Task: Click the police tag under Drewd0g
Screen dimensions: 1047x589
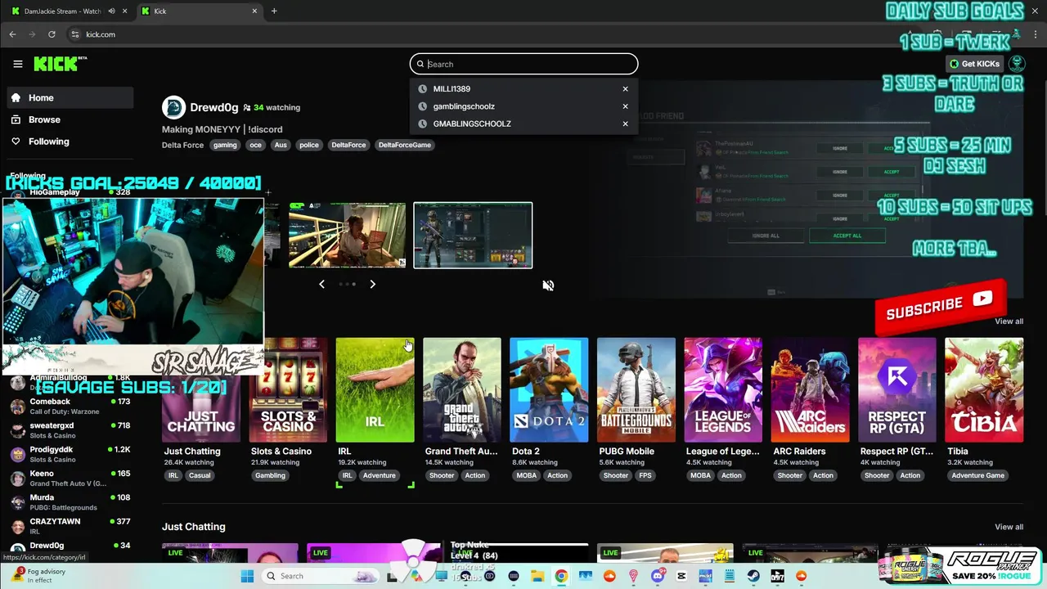Action: tap(308, 145)
